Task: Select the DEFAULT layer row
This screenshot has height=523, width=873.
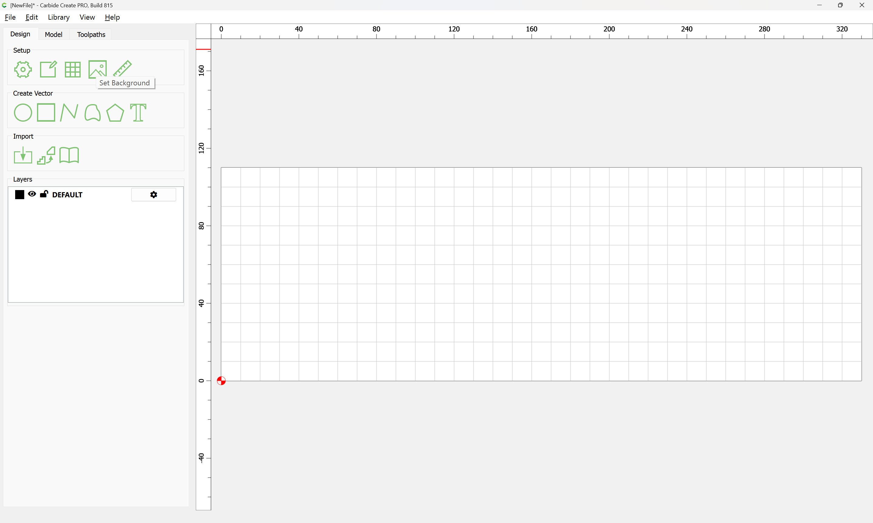Action: [x=95, y=195]
